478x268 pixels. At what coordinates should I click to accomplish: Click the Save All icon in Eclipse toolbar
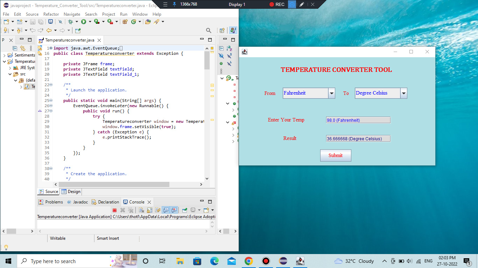(x=41, y=22)
